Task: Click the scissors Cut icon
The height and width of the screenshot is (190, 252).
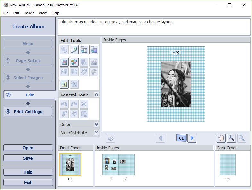Action: pos(64,114)
